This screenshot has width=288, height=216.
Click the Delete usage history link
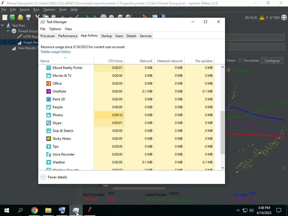point(56,52)
